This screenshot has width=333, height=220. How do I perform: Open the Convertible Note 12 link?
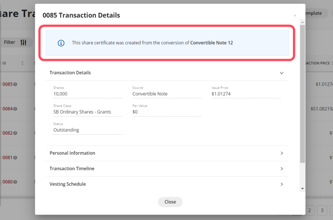tap(212, 43)
